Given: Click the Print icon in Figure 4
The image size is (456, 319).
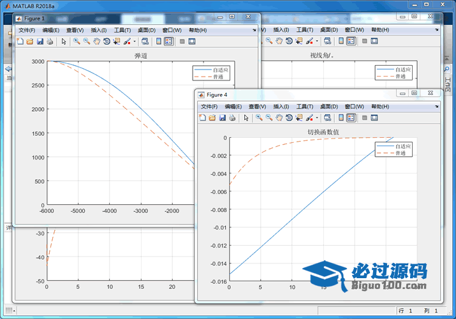Looking at the screenshot, I should (233, 117).
